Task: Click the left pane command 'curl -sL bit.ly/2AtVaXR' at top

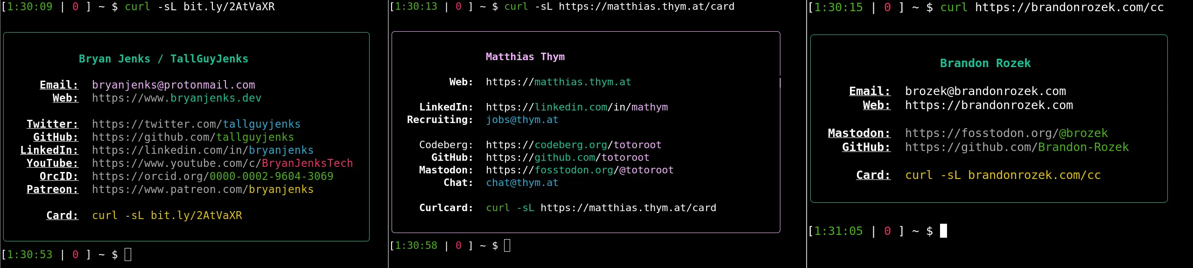Action: click(x=199, y=7)
